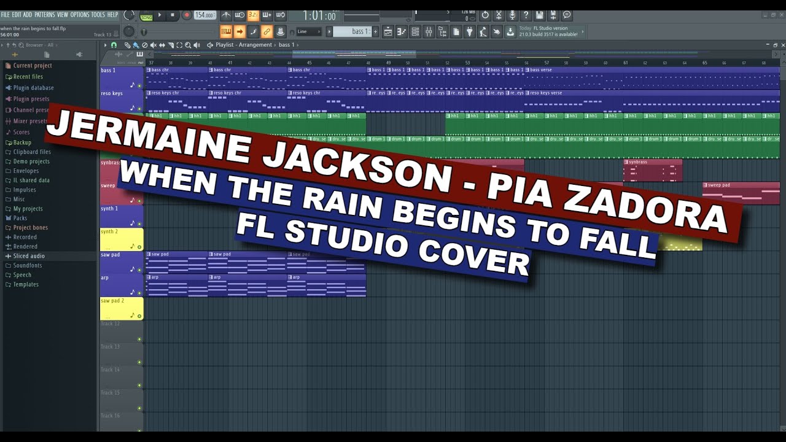Open the Playlist view icon
Image resolution: width=786 pixels, height=442 pixels.
tap(388, 32)
